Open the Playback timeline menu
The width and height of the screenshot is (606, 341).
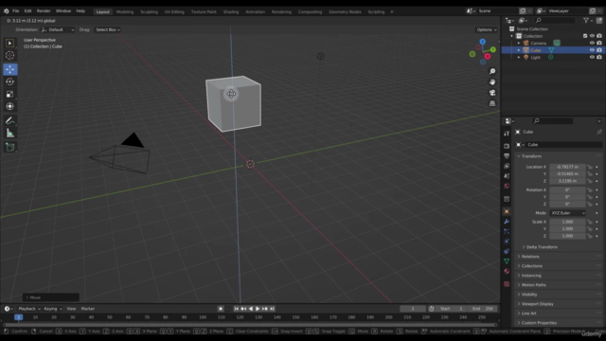pos(29,309)
